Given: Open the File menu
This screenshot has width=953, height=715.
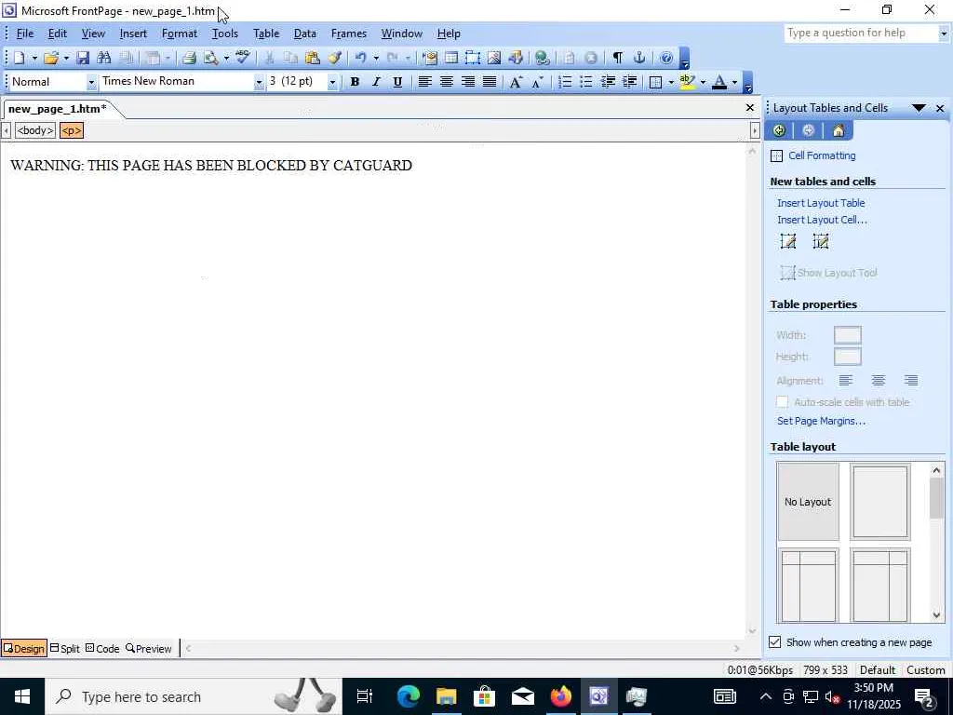Looking at the screenshot, I should pos(25,34).
